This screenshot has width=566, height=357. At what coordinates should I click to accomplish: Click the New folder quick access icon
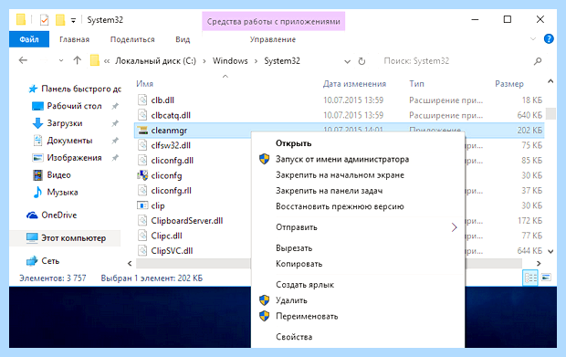[60, 19]
